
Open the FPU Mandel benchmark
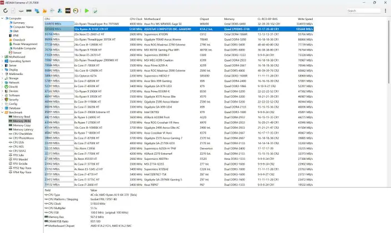click(20, 159)
